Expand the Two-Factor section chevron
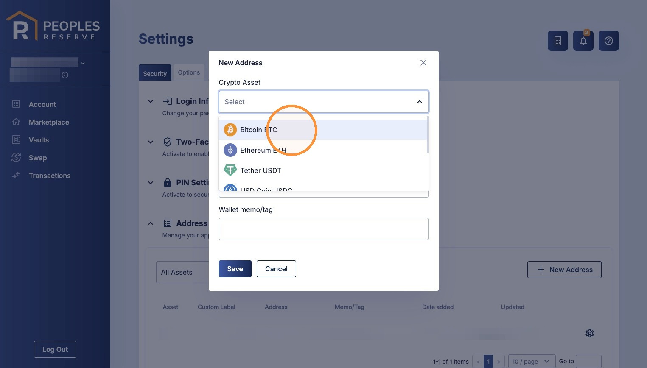This screenshot has height=368, width=647. pyautogui.click(x=151, y=142)
